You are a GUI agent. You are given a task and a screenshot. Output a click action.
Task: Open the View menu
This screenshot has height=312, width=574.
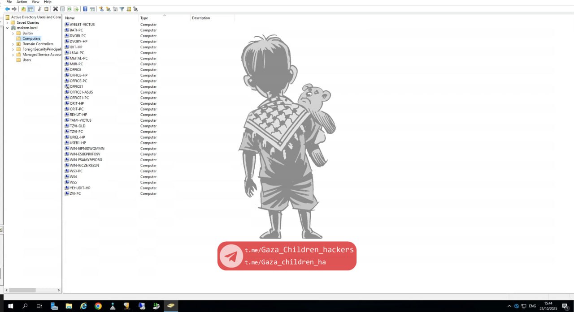35,2
